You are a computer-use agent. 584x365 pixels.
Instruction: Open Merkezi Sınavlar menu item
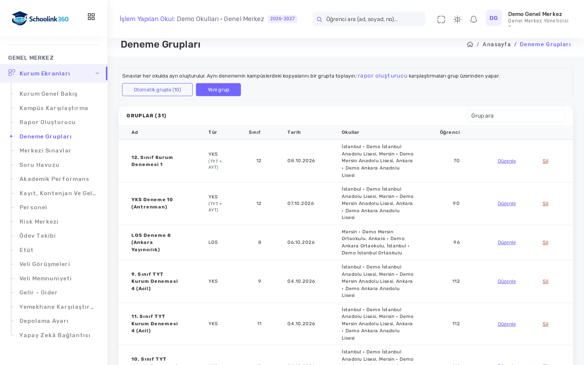click(x=45, y=151)
